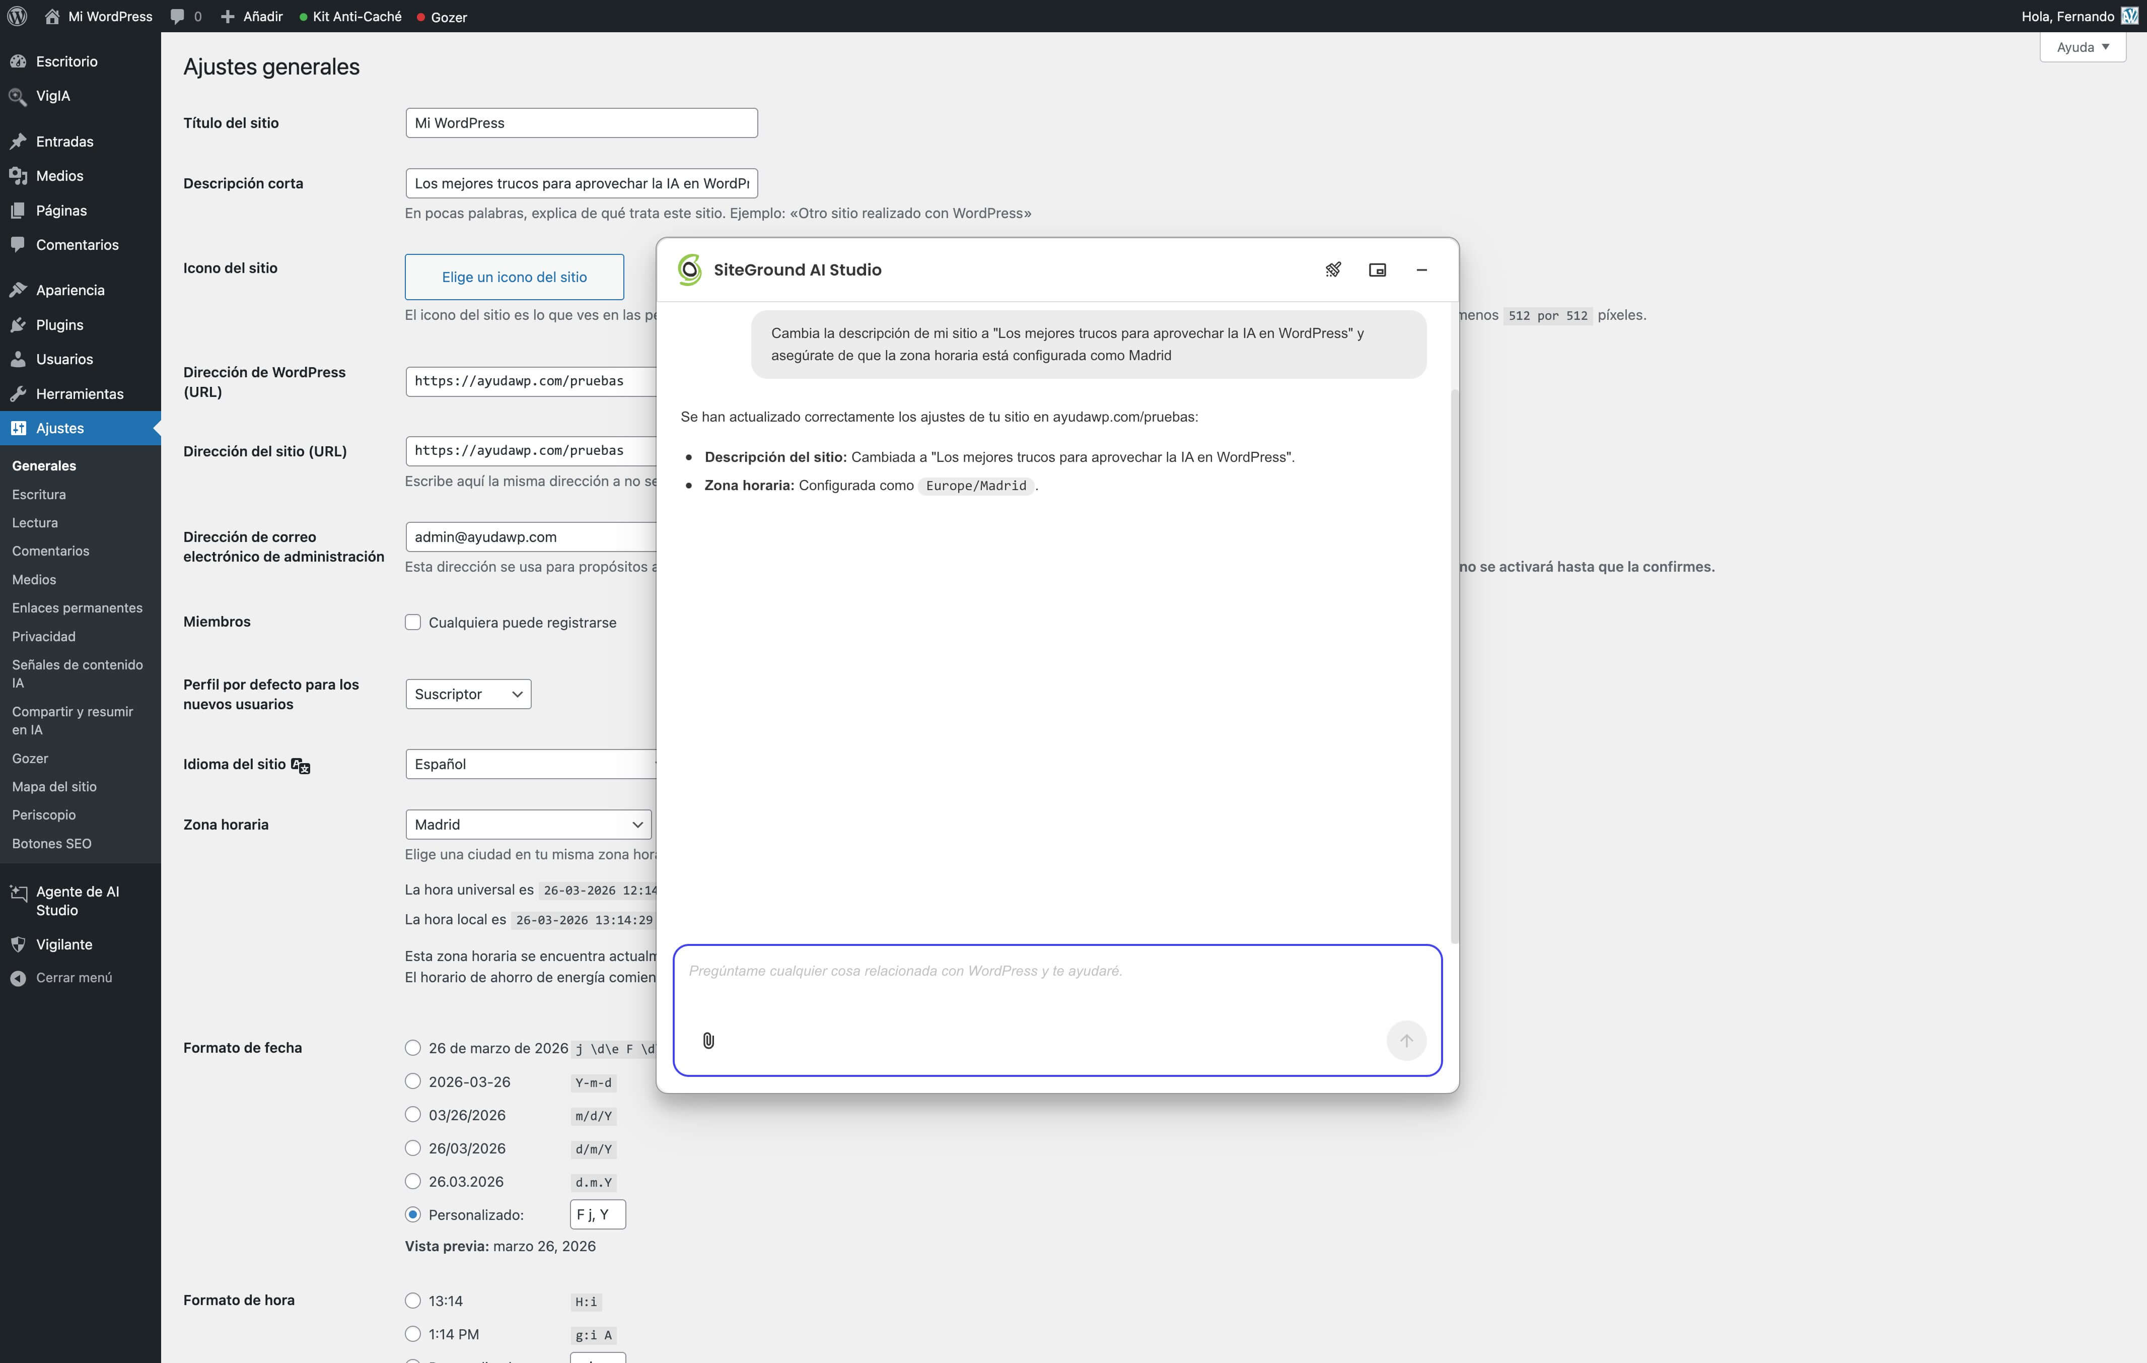Focus the AI Studio prompt textbox
Viewport: 2147px width, 1363px height.
click(x=1057, y=1010)
